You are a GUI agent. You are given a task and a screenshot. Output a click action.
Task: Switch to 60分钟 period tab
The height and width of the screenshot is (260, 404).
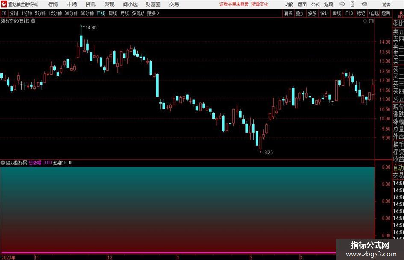click(87, 13)
